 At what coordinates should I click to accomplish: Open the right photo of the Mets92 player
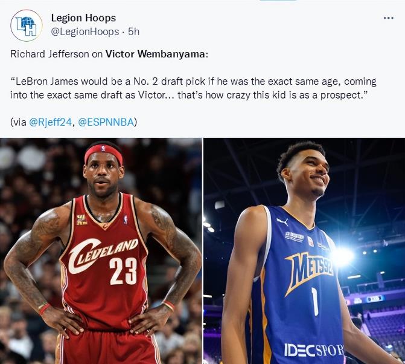coord(304,251)
